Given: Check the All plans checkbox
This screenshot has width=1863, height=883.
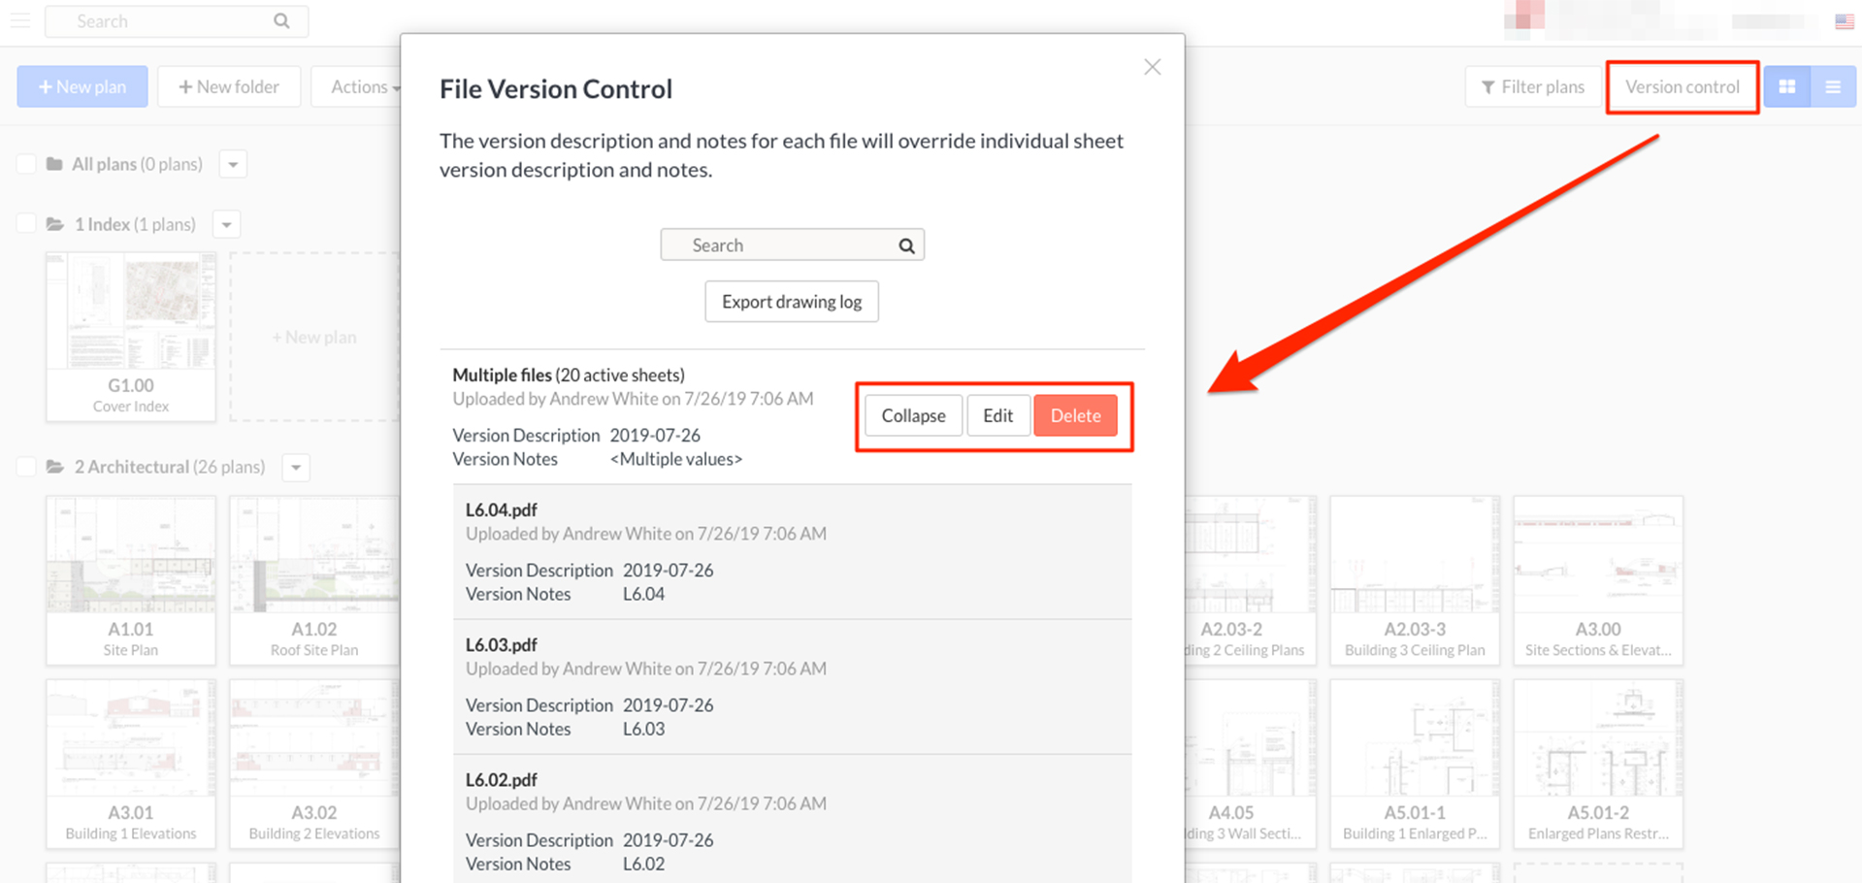Looking at the screenshot, I should 26,164.
